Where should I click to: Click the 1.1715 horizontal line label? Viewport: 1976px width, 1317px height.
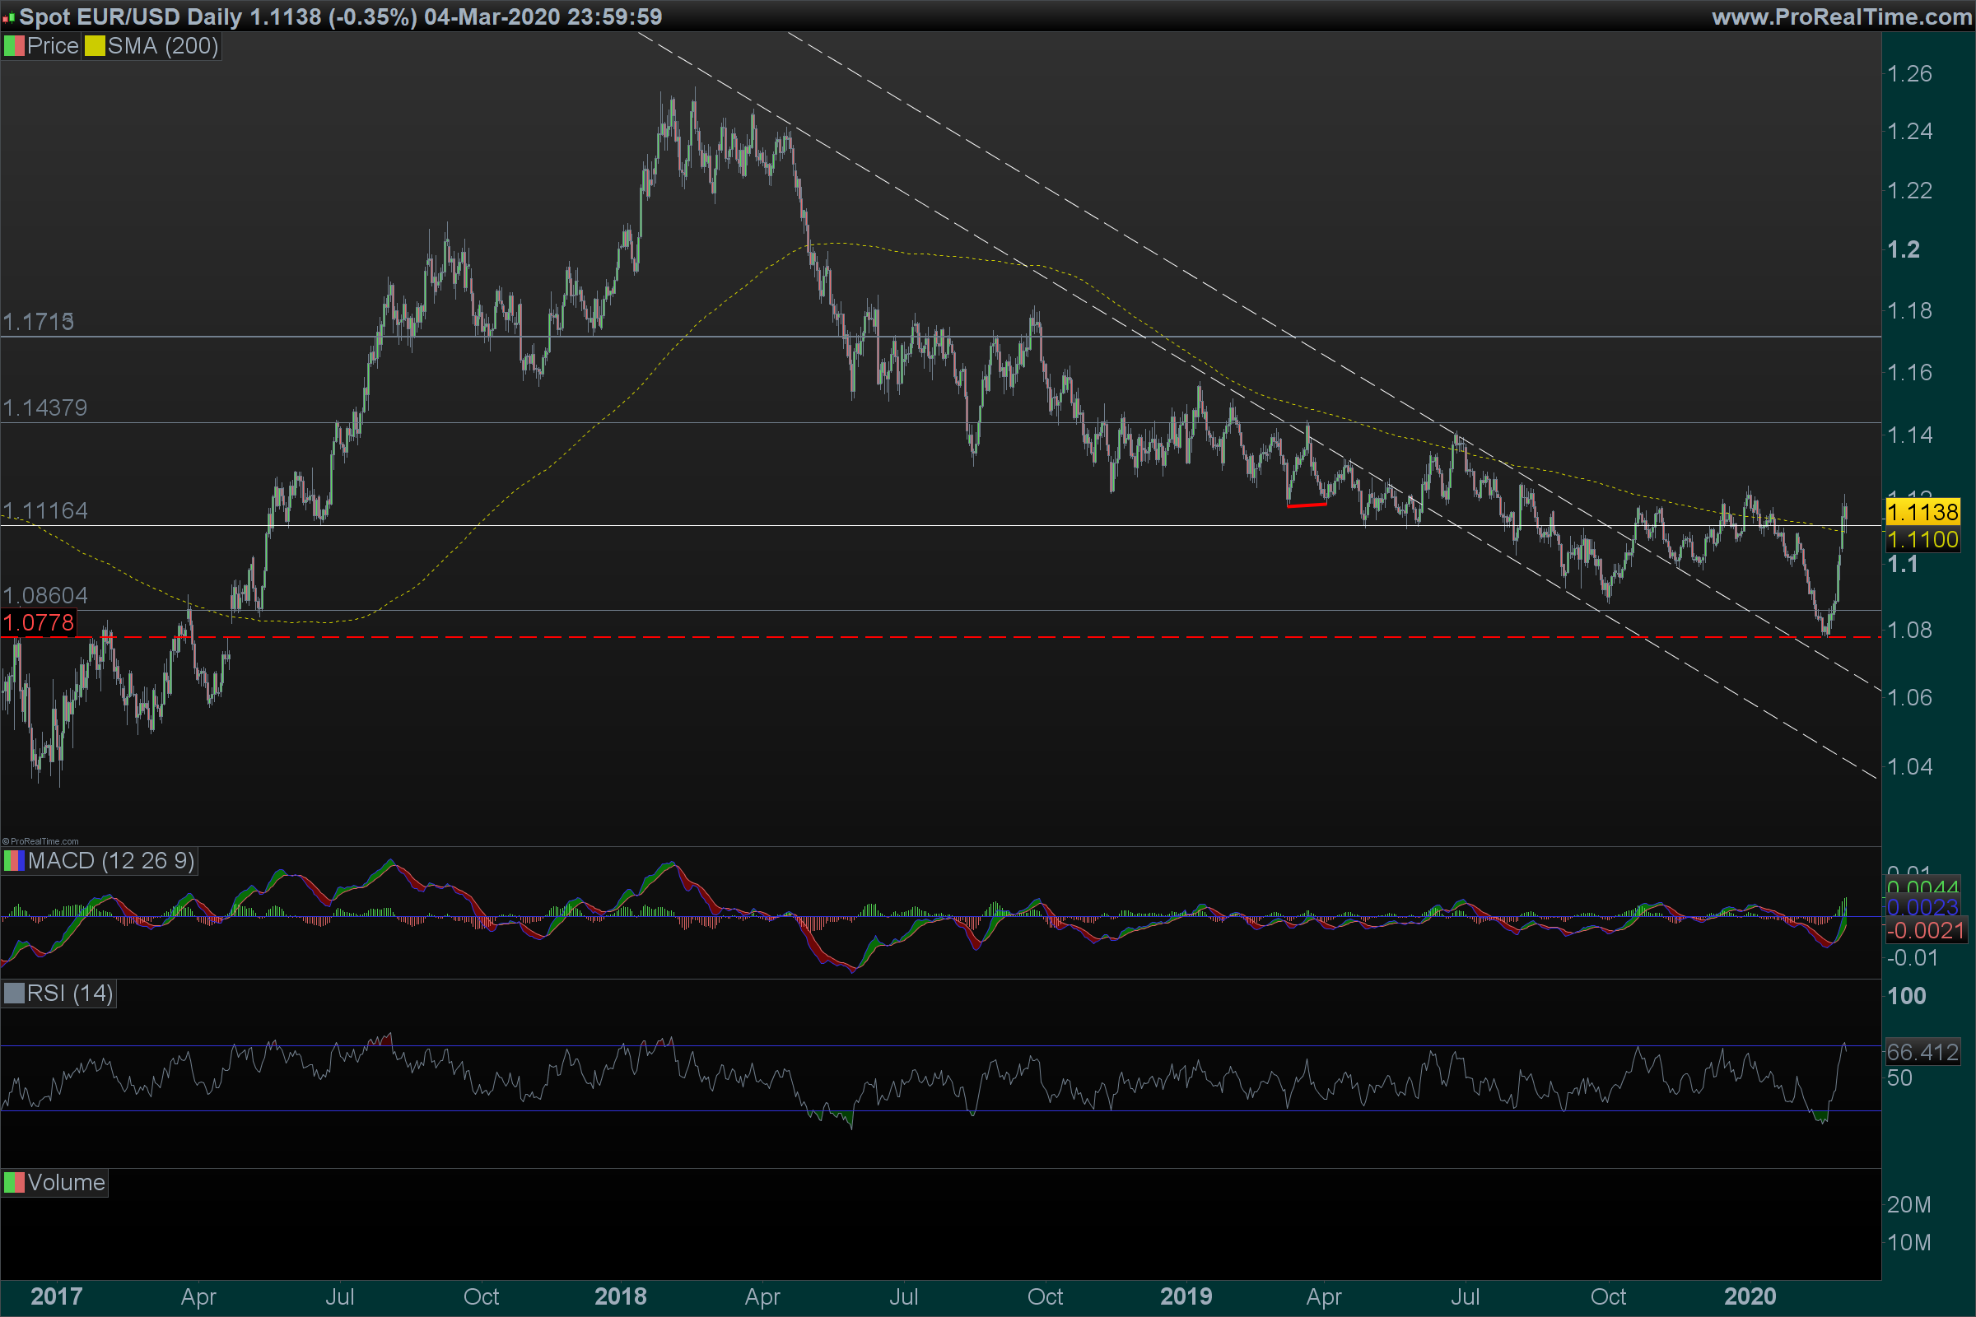pyautogui.click(x=39, y=322)
